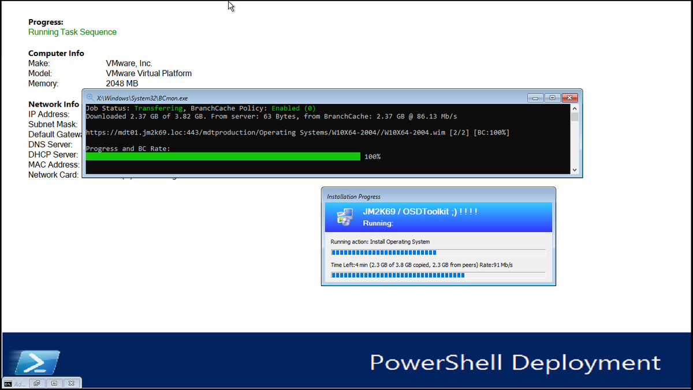Click the 'JM2K69 / OSDToolkit' heading

[420, 212]
